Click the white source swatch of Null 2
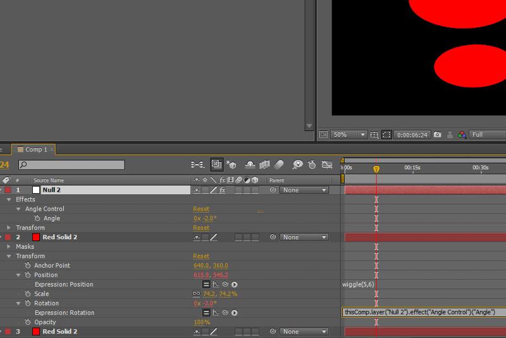506x338 pixels. pos(36,190)
